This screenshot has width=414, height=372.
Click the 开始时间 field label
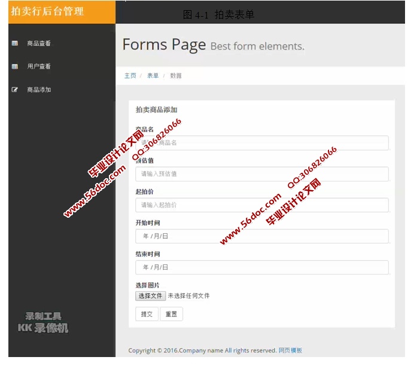148,223
